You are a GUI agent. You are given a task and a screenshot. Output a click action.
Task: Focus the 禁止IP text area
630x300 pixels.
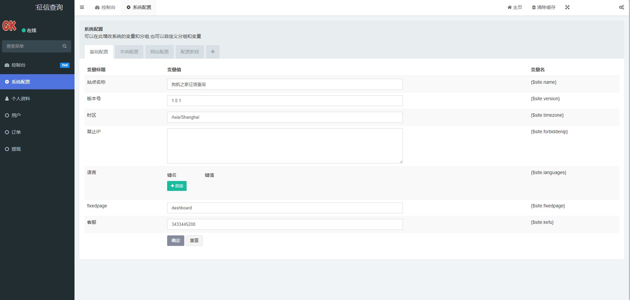(285, 146)
